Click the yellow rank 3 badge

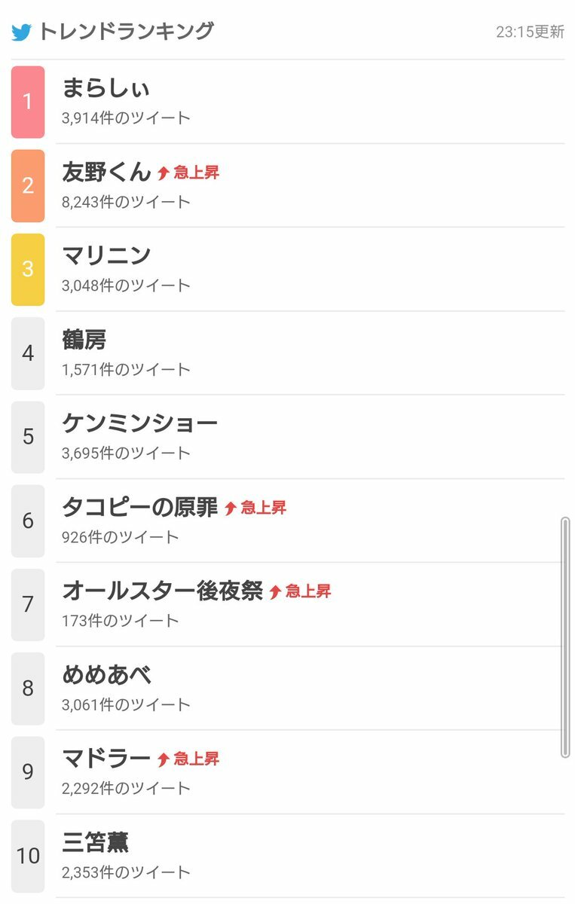point(28,269)
